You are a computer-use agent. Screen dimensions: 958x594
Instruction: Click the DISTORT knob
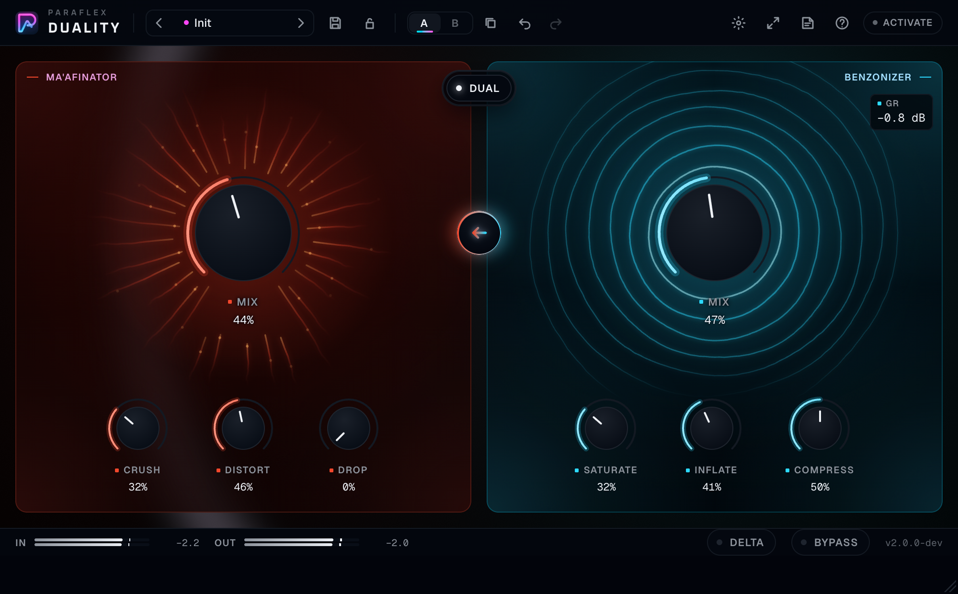click(243, 428)
